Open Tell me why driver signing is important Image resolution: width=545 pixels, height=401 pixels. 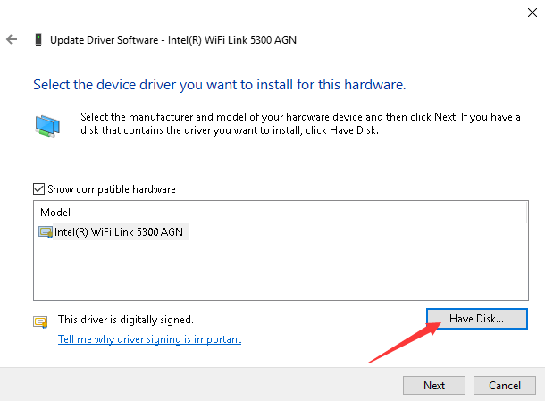pos(149,339)
